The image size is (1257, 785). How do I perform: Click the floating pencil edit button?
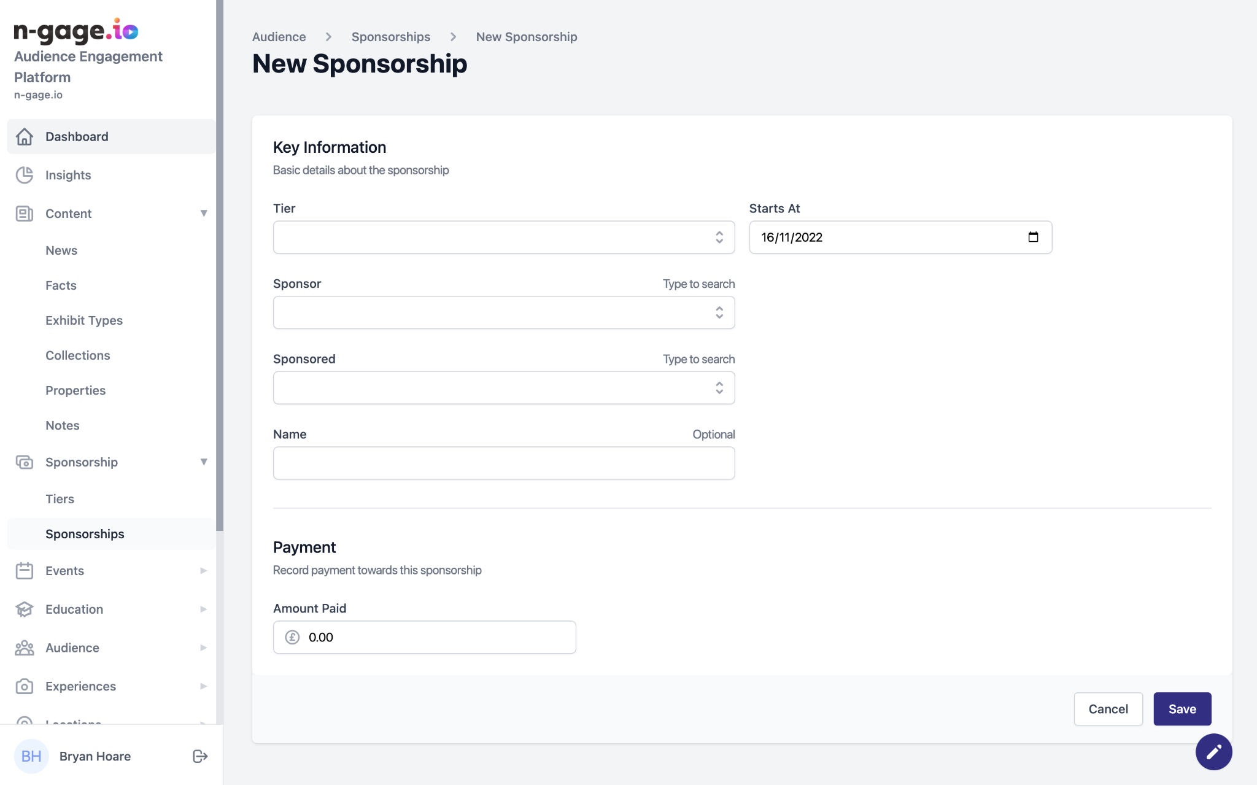click(1213, 752)
